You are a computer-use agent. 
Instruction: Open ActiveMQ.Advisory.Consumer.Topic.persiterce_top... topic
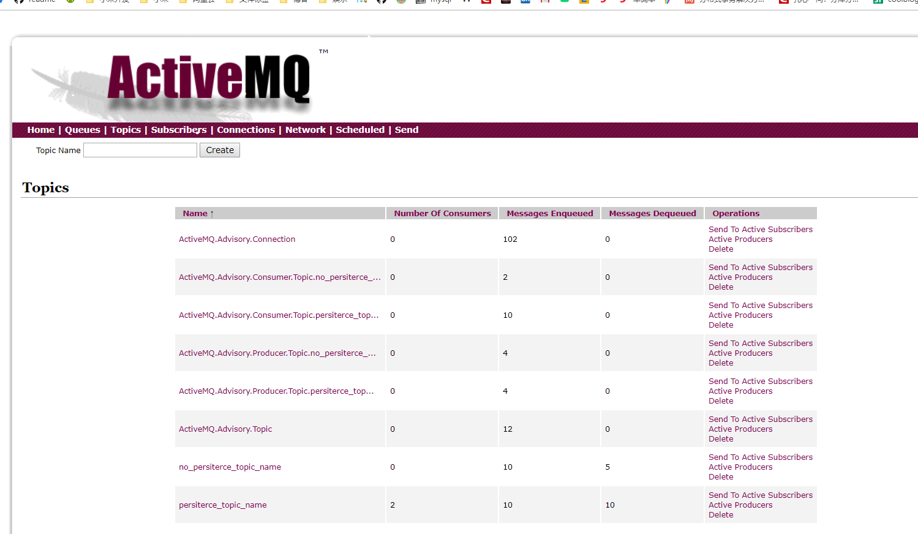pyautogui.click(x=279, y=315)
